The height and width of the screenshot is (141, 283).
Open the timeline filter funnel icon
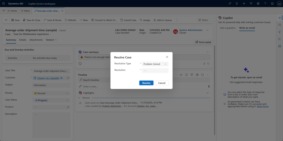192,75
